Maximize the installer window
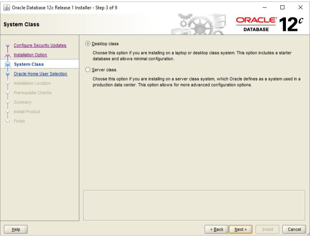The width and height of the screenshot is (310, 237). (x=282, y=8)
